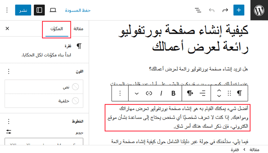Apply bold formatting
This screenshot has height=153, width=268.
pyautogui.click(x=173, y=93)
